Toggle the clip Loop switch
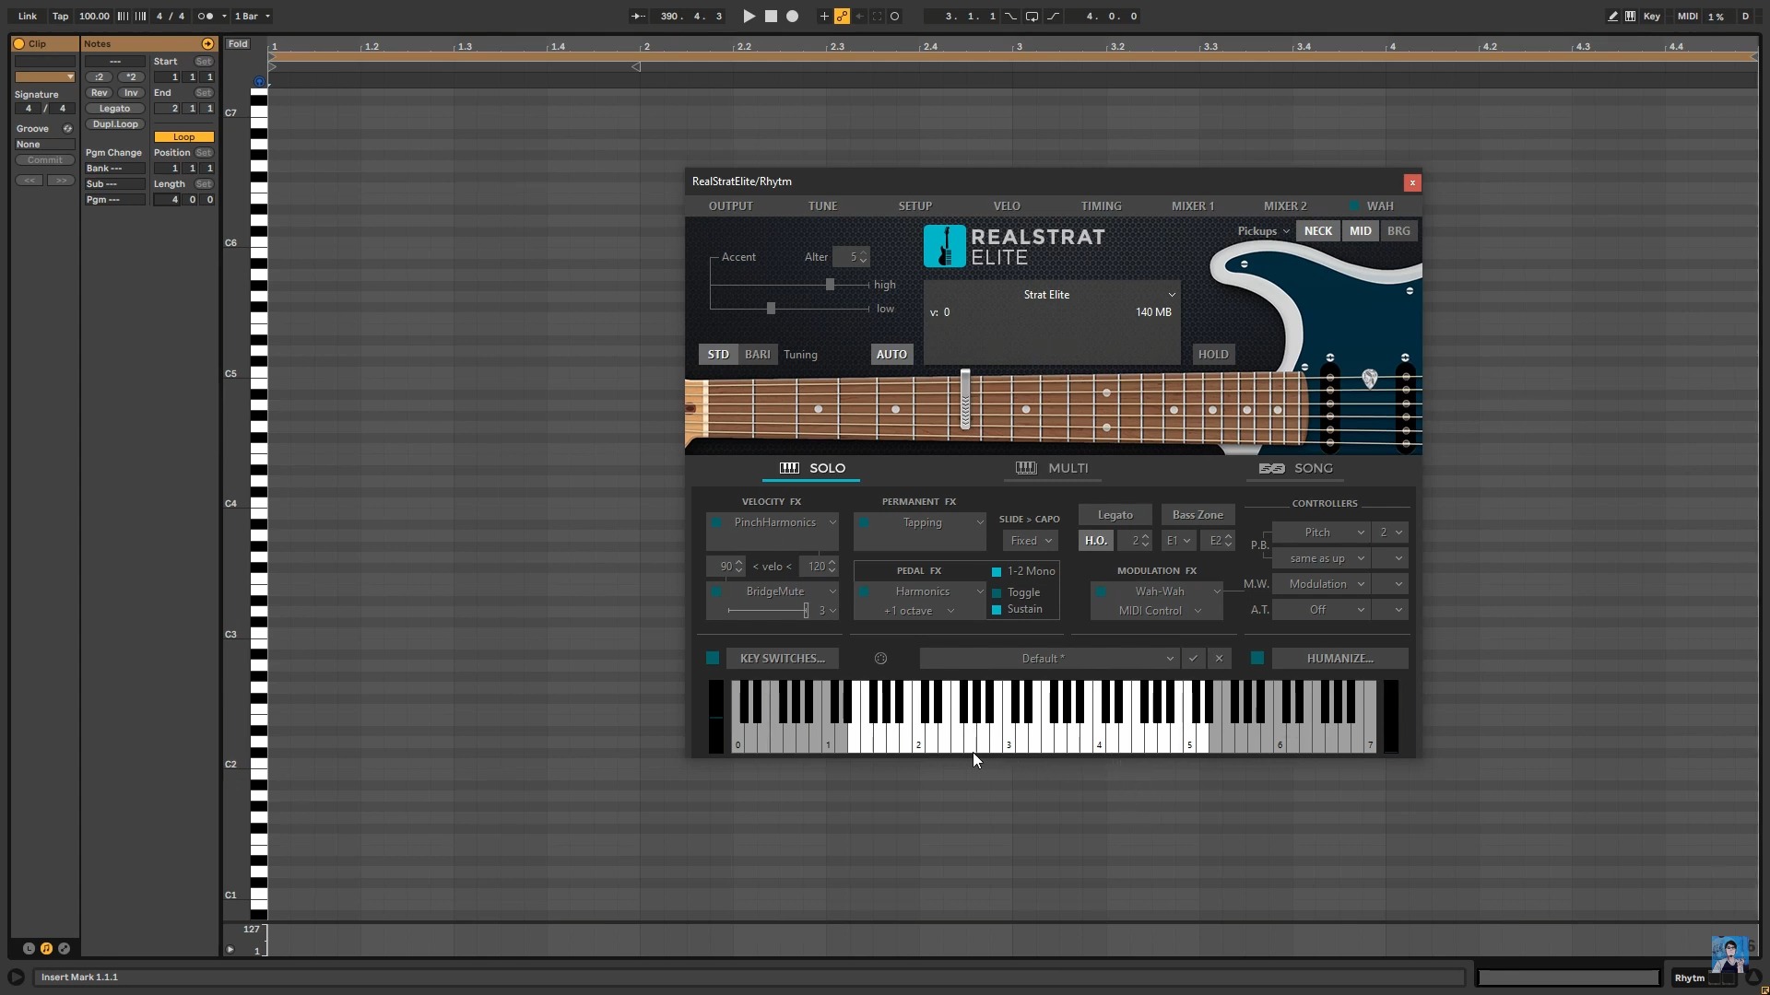 [183, 137]
